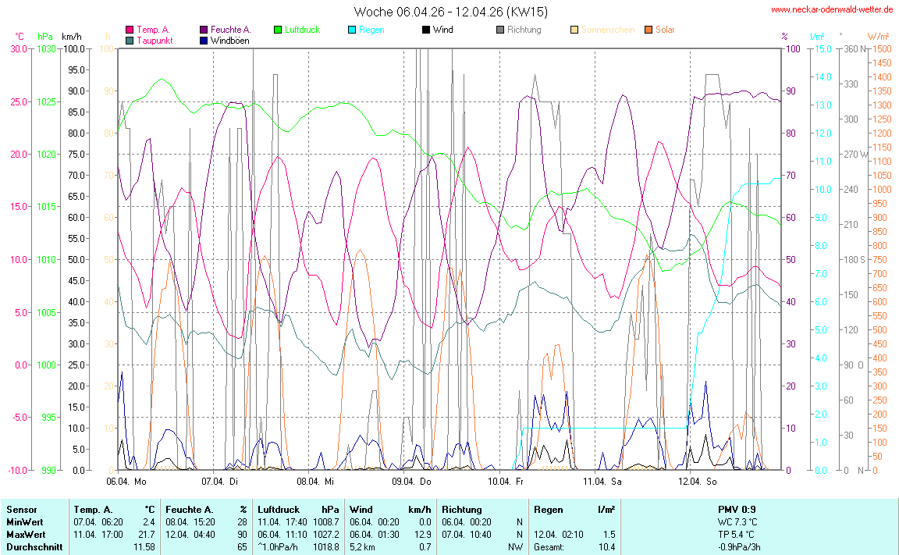Select the 09.04. Do date marker
The height and width of the screenshot is (555, 899).
[x=412, y=482]
